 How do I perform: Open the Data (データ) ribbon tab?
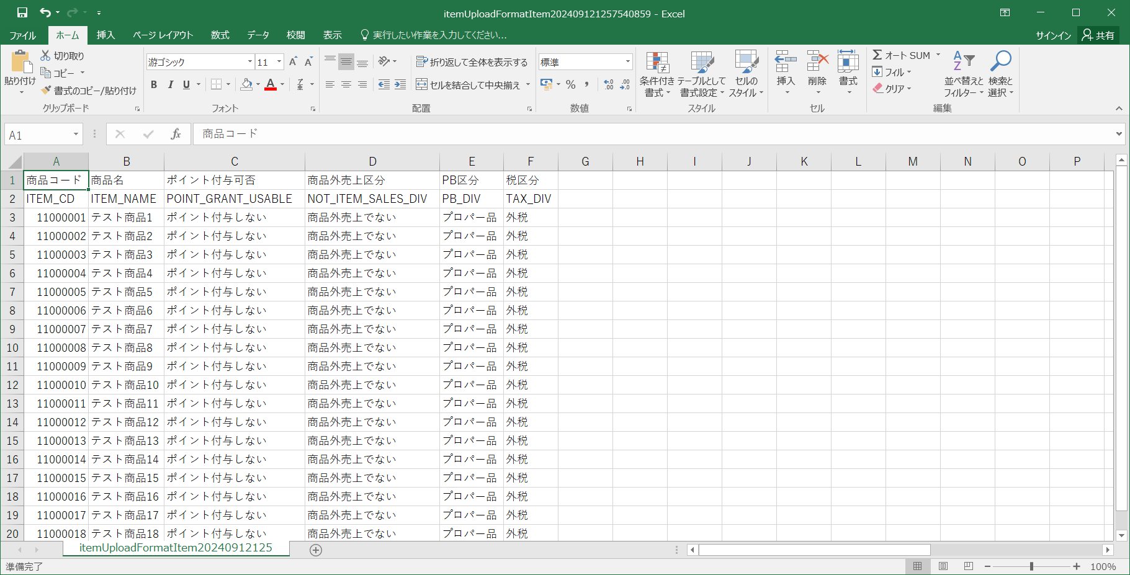coord(258,35)
